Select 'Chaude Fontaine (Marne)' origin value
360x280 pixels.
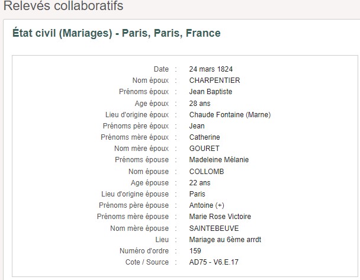click(230, 115)
